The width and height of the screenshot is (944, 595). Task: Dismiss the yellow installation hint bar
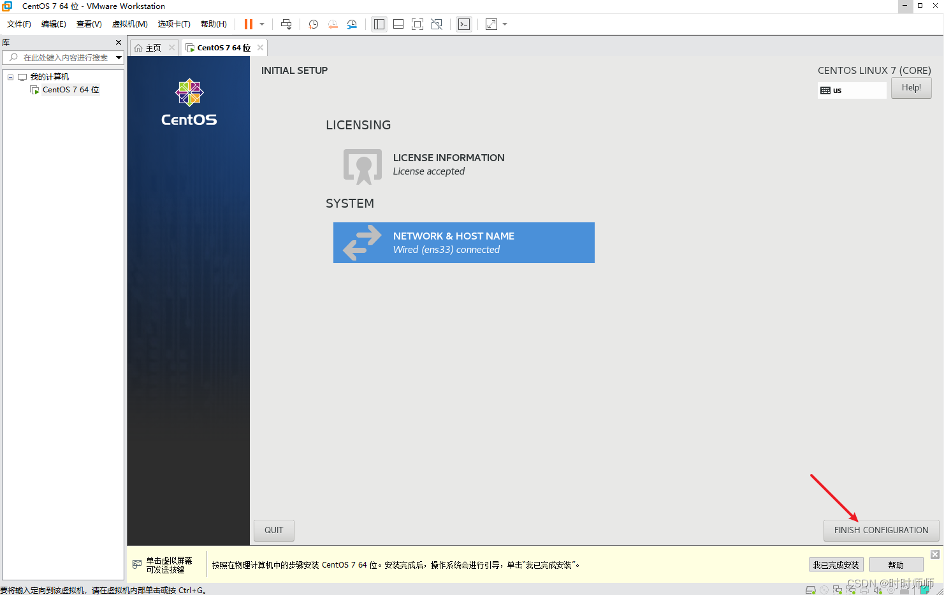point(935,554)
